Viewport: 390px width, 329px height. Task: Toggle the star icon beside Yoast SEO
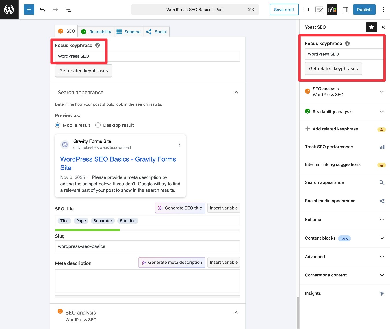pos(371,27)
